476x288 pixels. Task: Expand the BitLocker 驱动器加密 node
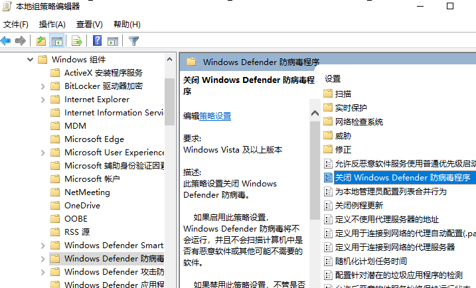click(x=42, y=86)
